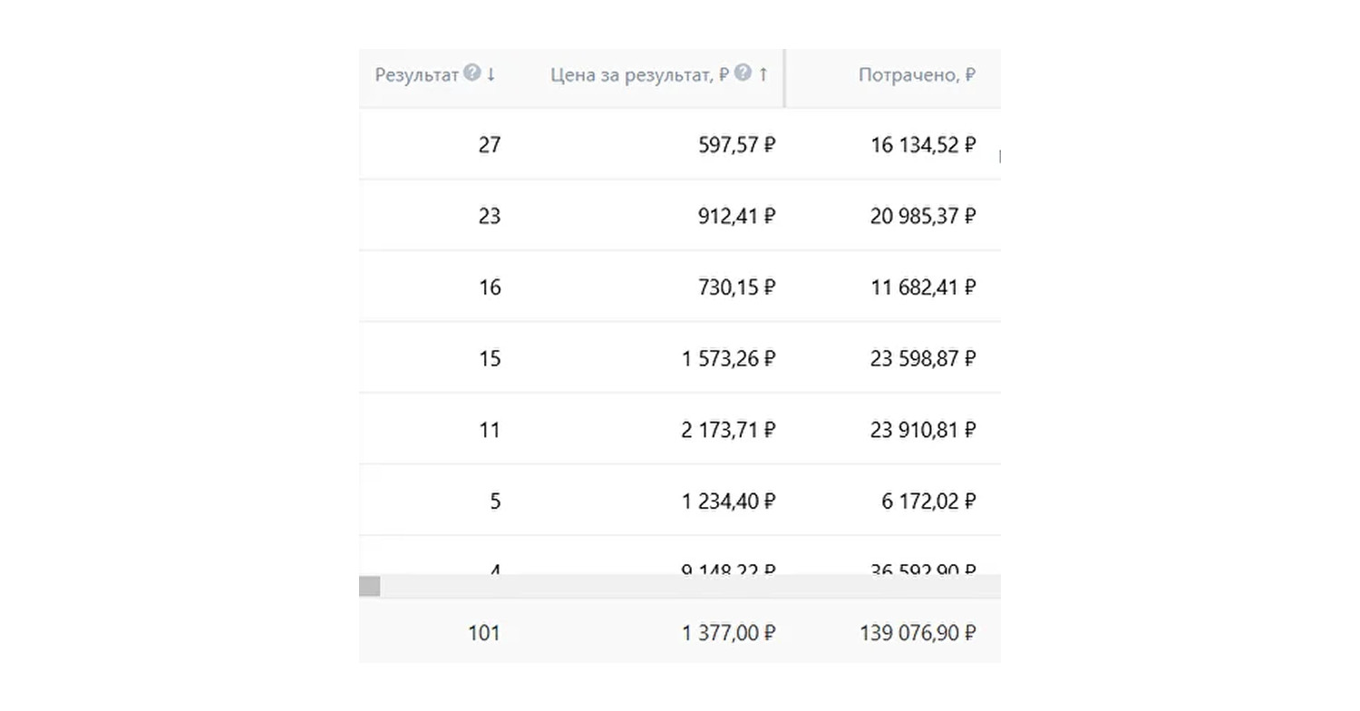Click the help icon next to Результат
Image resolution: width=1360 pixels, height=711 pixels.
click(x=471, y=73)
